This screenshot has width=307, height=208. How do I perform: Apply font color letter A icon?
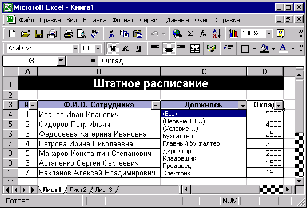[283, 49]
